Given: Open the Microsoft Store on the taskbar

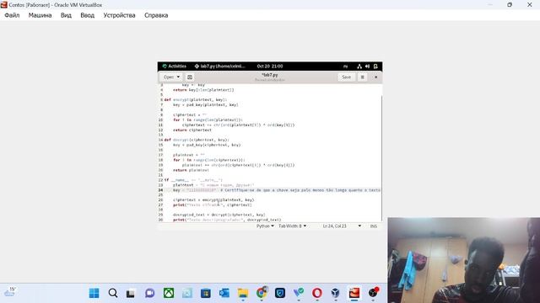Looking at the screenshot, I should (x=206, y=293).
